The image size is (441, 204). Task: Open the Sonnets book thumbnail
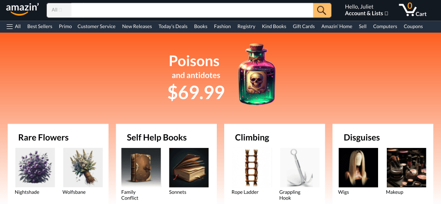coord(189,167)
